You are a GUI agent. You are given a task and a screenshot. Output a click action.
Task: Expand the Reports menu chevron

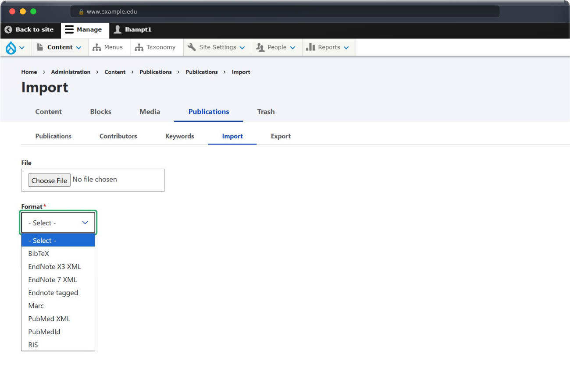[x=346, y=48]
